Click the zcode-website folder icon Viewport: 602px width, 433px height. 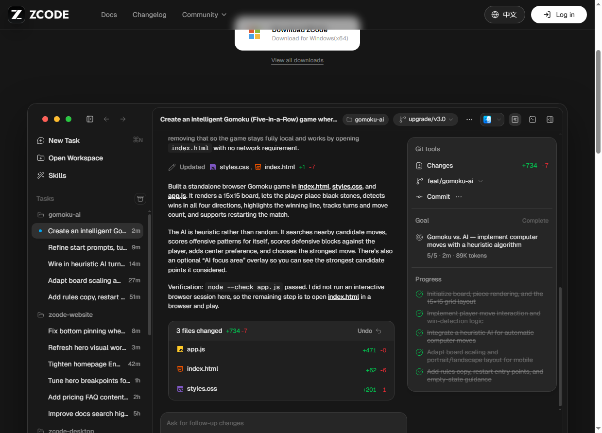(41, 315)
